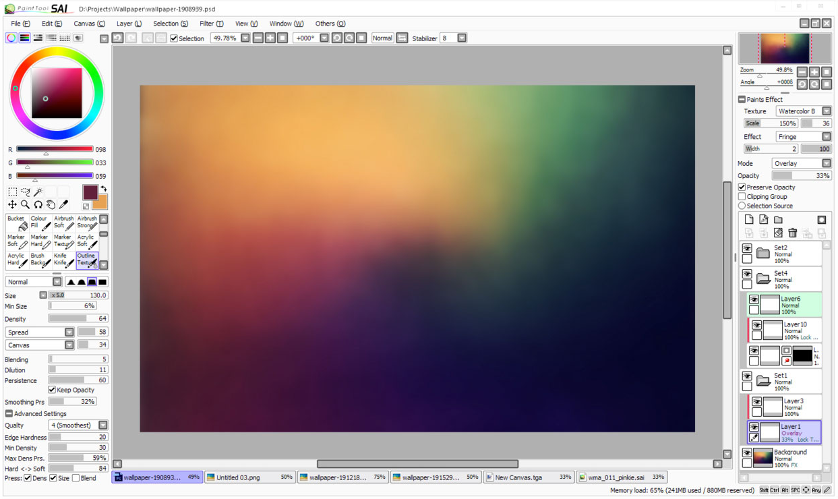Select the rectangular Selection tool

click(12, 192)
